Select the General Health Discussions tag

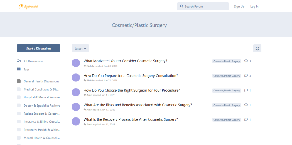(x=41, y=81)
